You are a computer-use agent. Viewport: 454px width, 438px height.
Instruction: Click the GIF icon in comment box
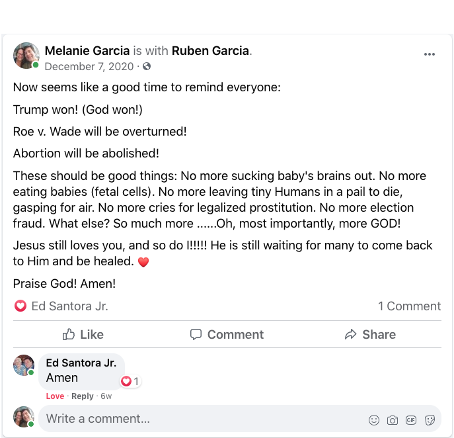[411, 419]
